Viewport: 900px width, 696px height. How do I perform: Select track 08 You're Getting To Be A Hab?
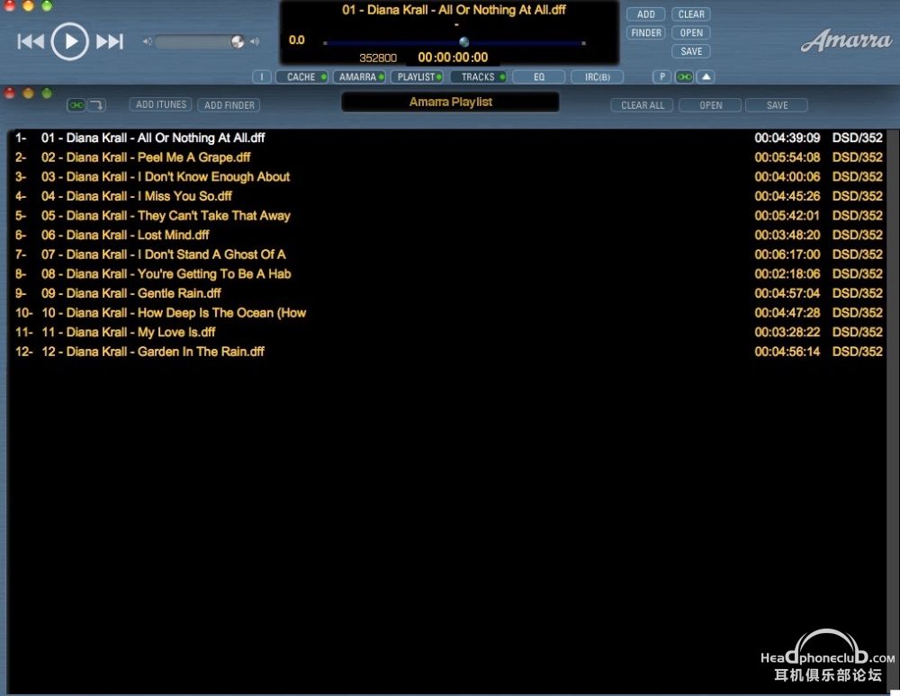pos(447,274)
